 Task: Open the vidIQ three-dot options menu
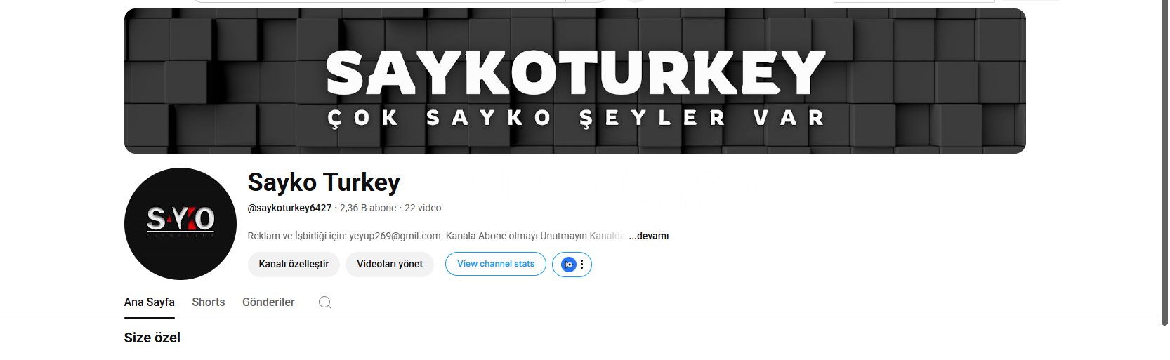582,265
